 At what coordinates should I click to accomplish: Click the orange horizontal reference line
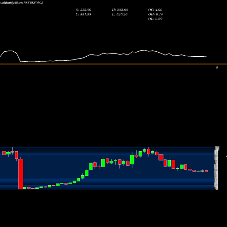pos(113,64)
